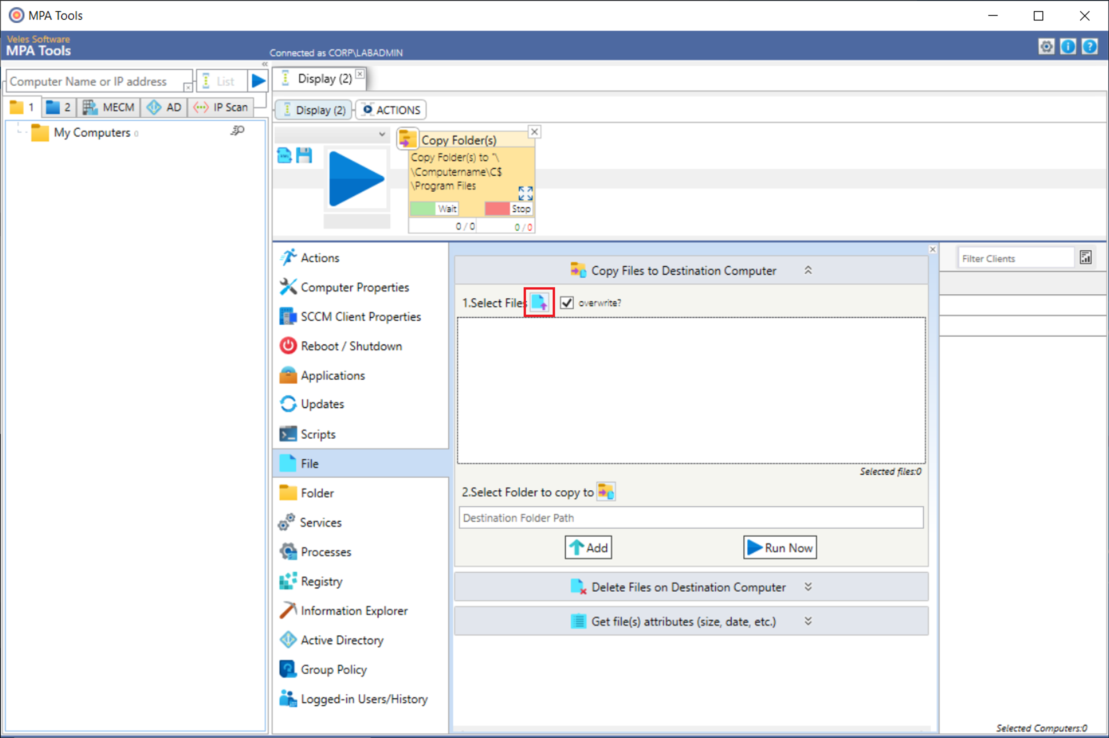Run the blue play arrow beside List

[258, 81]
